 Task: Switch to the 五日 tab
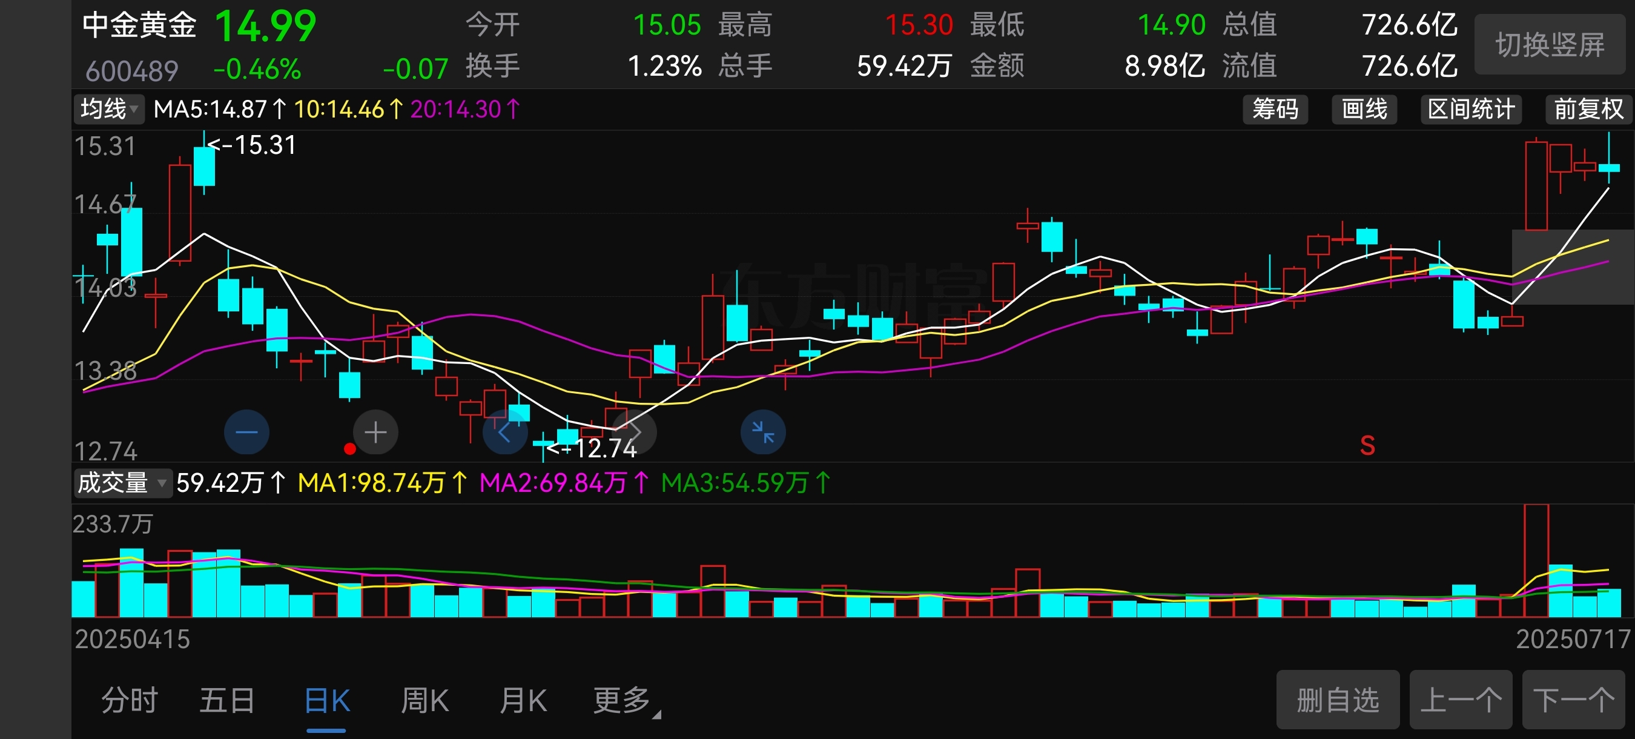click(227, 700)
